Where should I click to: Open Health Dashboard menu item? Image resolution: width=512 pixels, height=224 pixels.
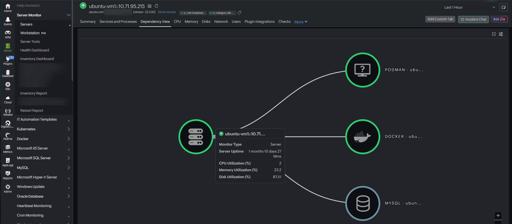click(35, 50)
